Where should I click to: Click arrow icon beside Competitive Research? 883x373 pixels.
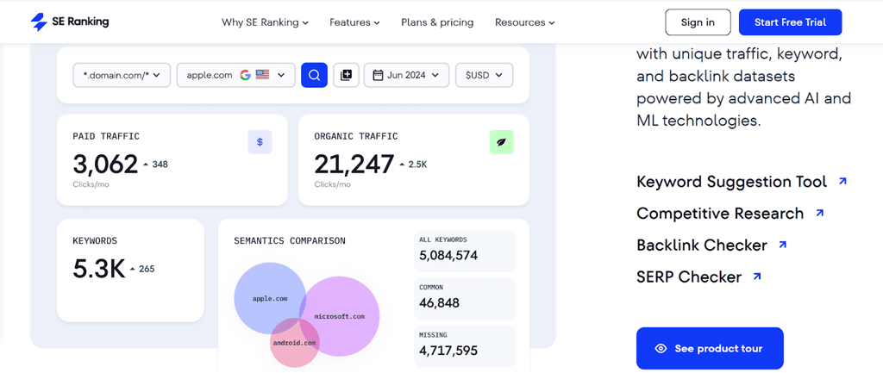coord(819,213)
